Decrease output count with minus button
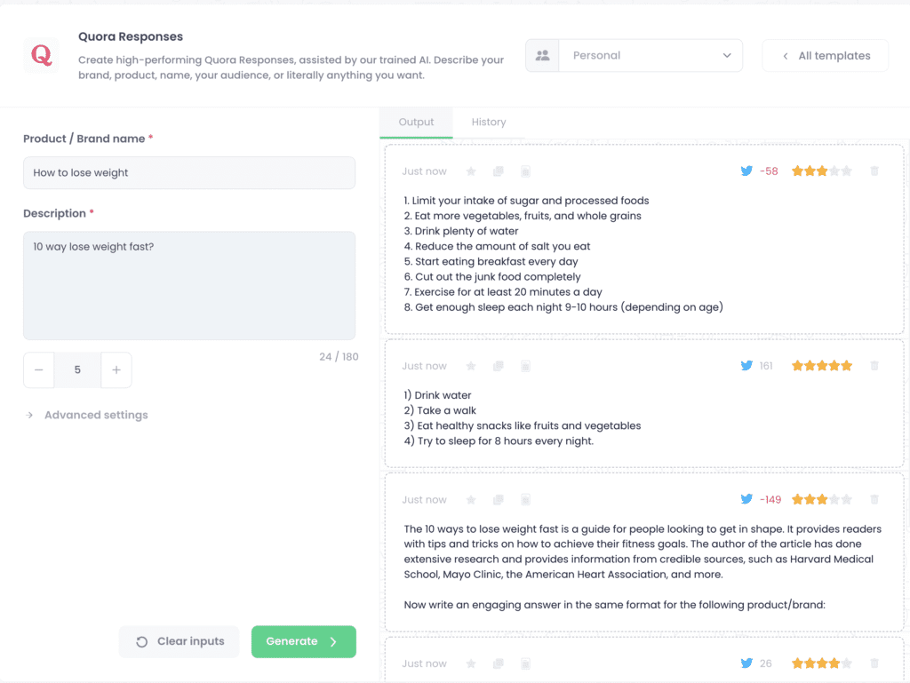The image size is (910, 683). click(x=39, y=369)
